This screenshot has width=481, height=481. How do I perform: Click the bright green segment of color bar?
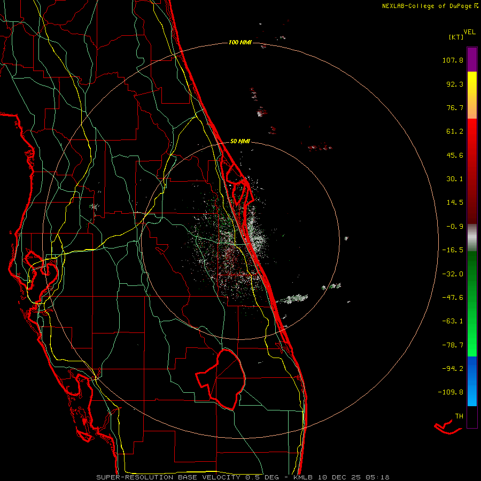(472, 304)
